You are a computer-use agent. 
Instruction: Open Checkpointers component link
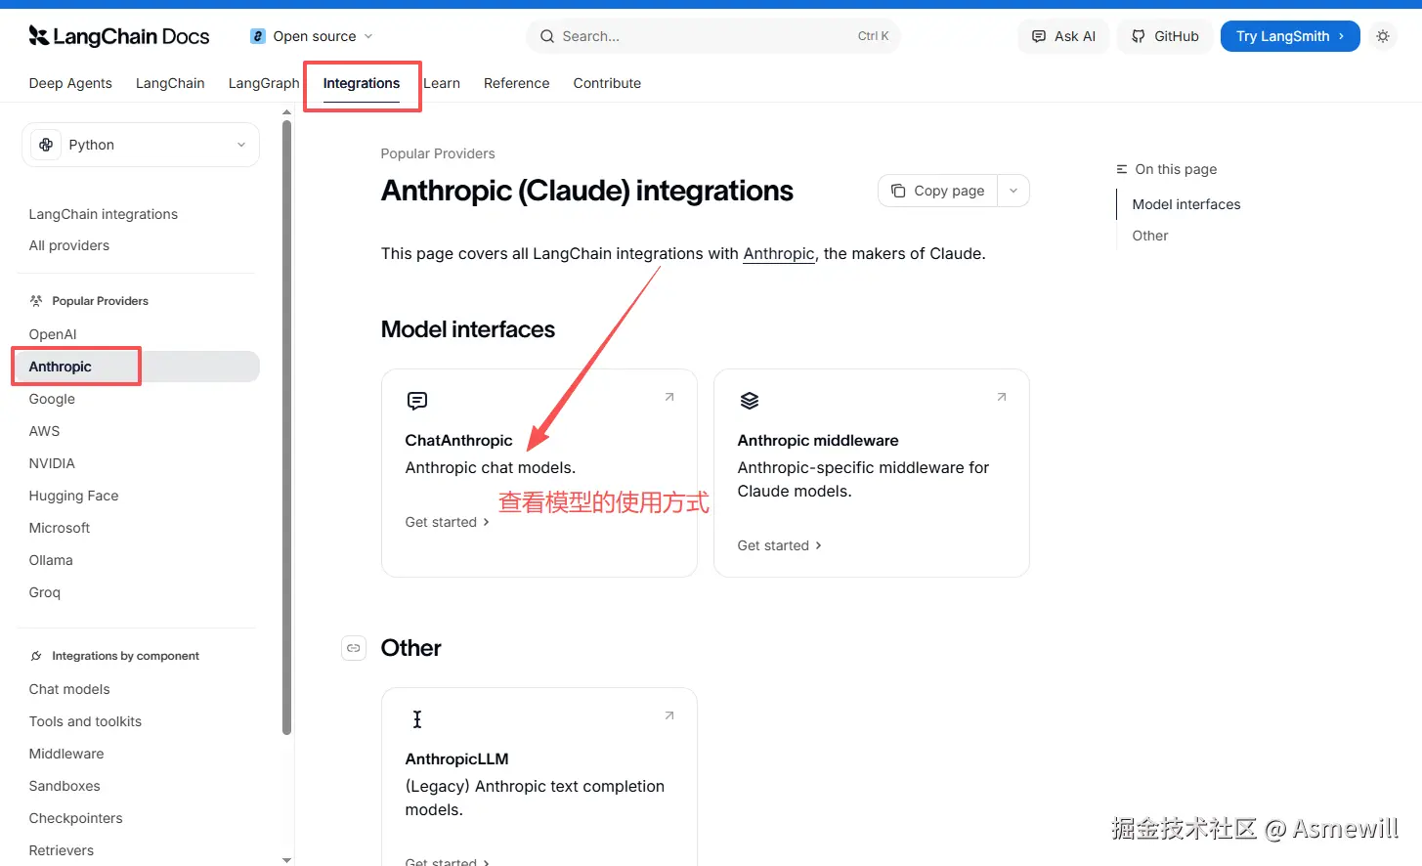pyautogui.click(x=76, y=818)
